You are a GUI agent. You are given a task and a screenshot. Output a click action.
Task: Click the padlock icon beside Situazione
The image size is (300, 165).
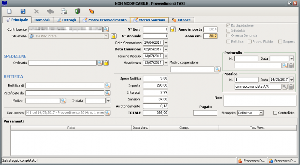coord(113,36)
